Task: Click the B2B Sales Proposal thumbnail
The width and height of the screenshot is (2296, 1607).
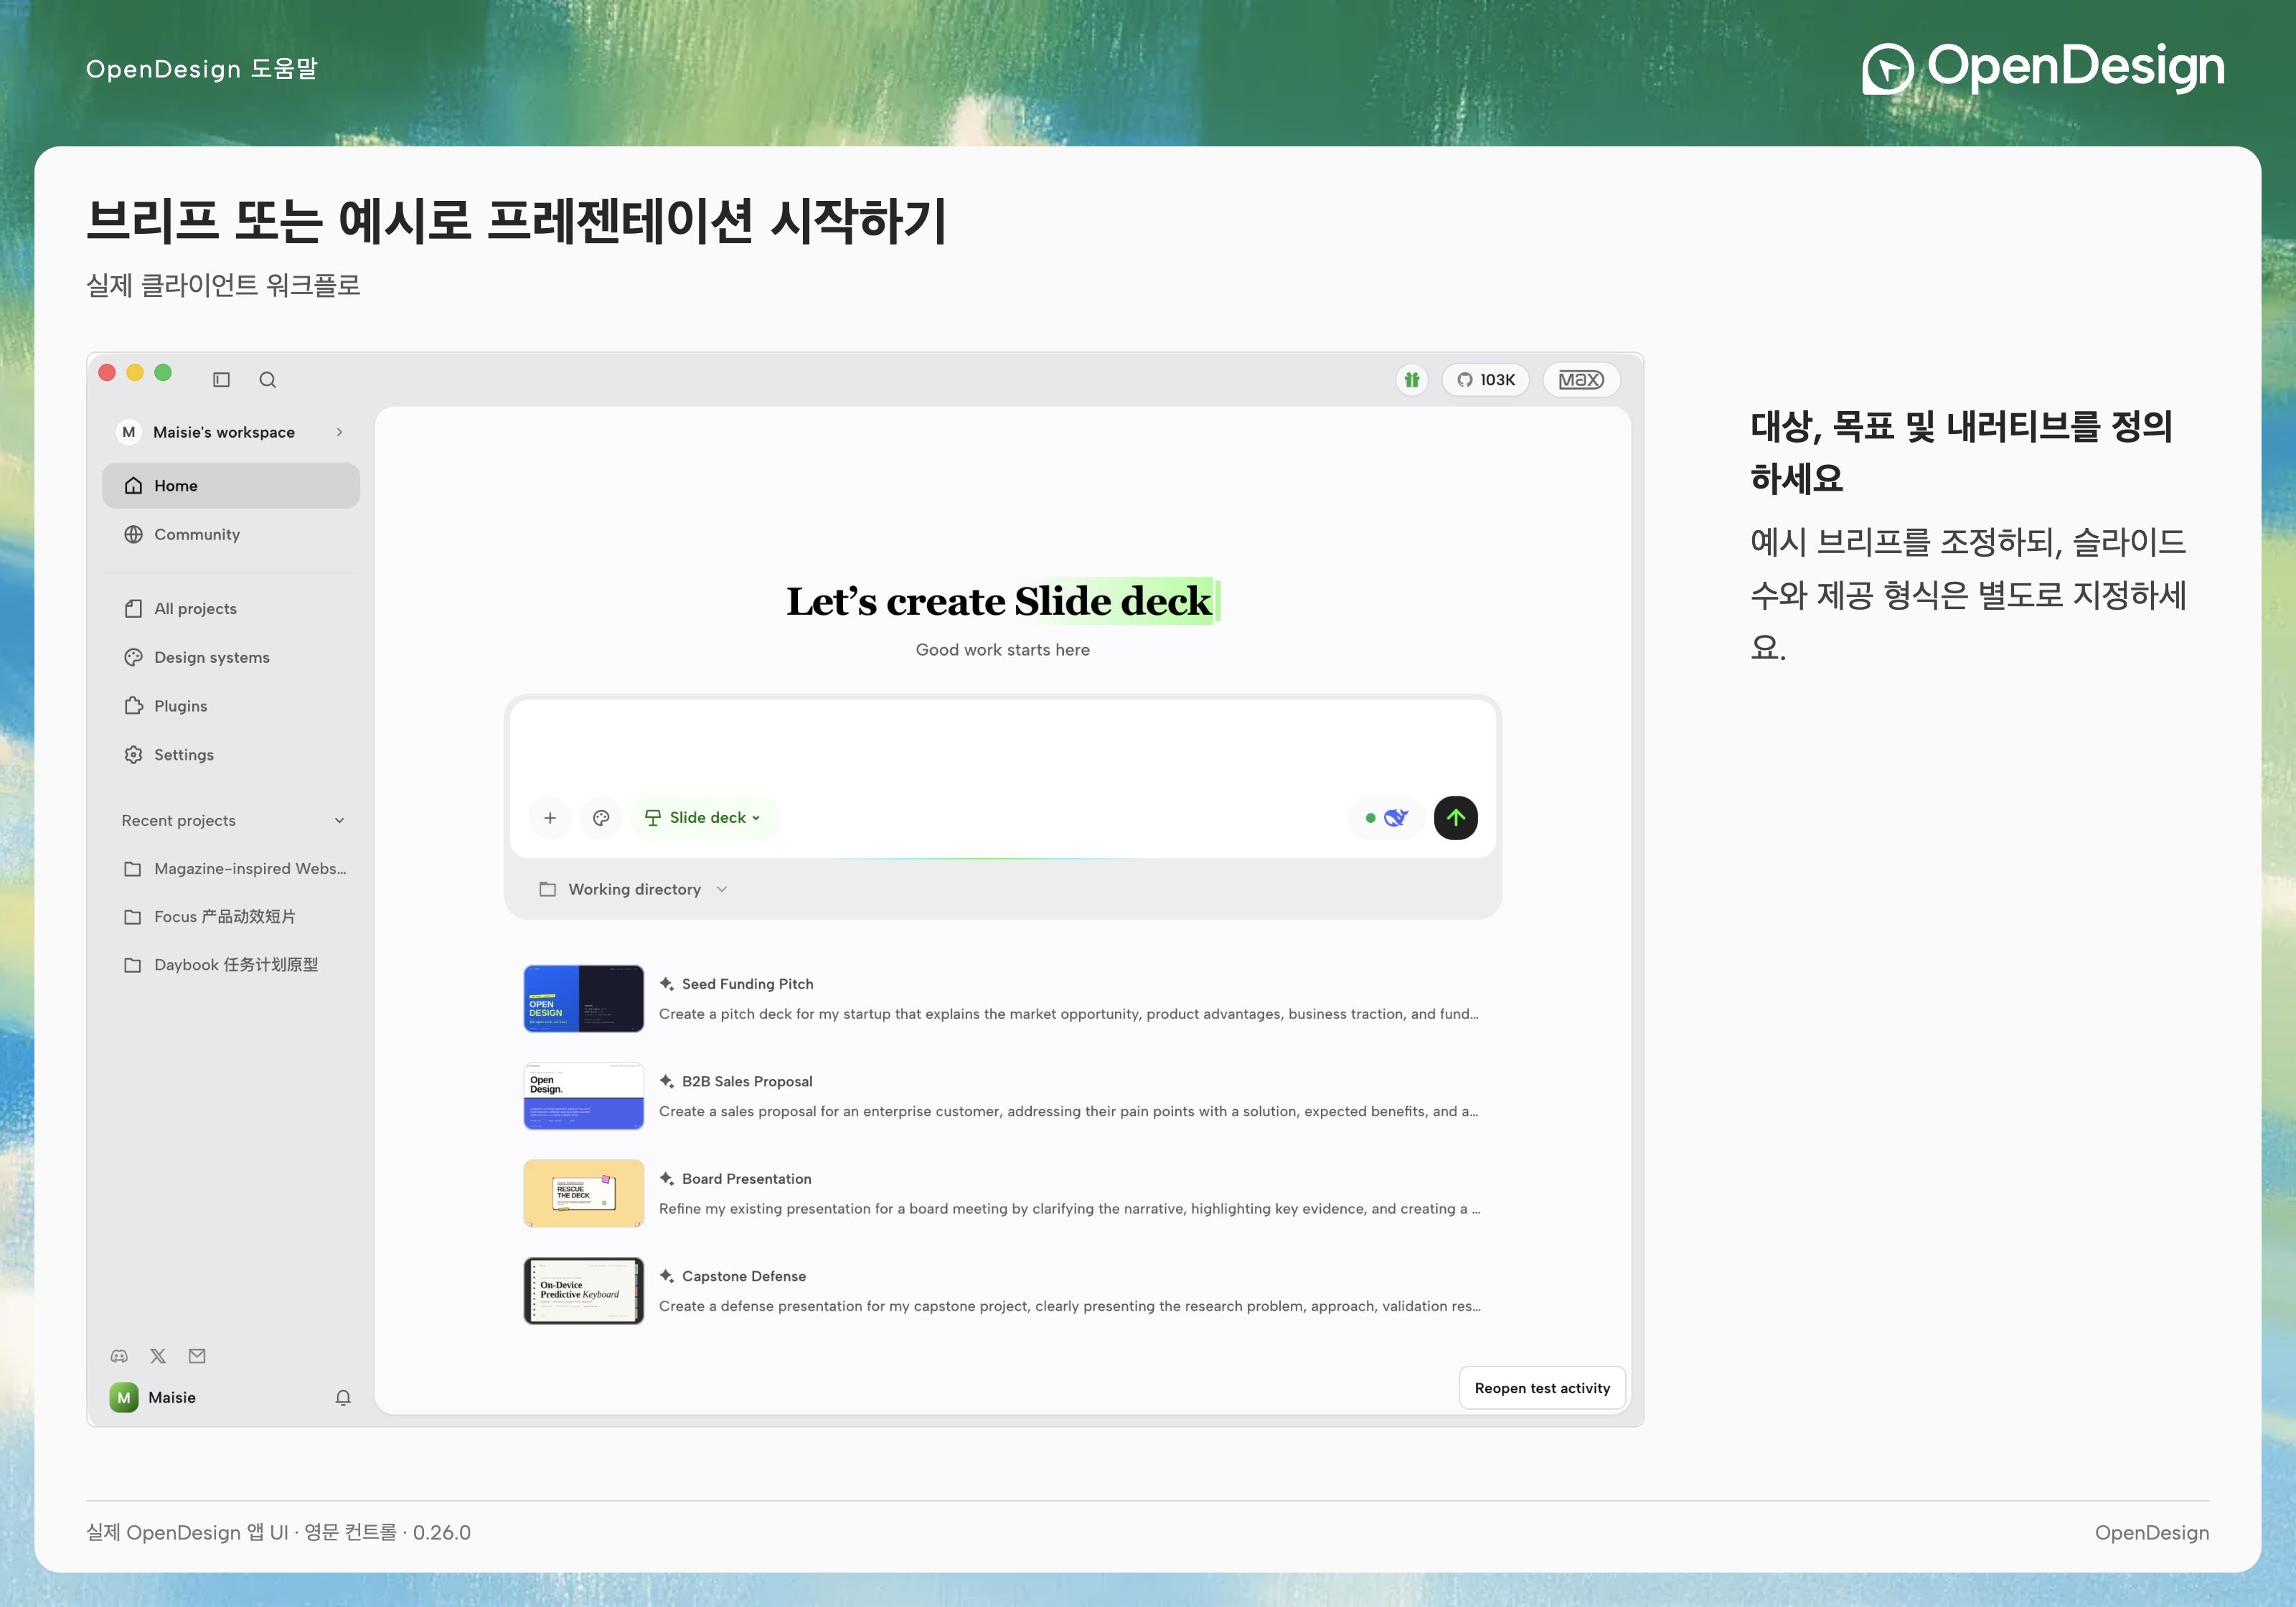Action: 584,1096
